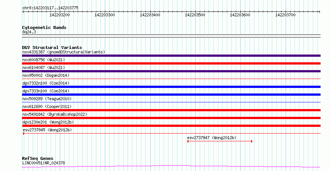Click ruler position 142203300

105,15
